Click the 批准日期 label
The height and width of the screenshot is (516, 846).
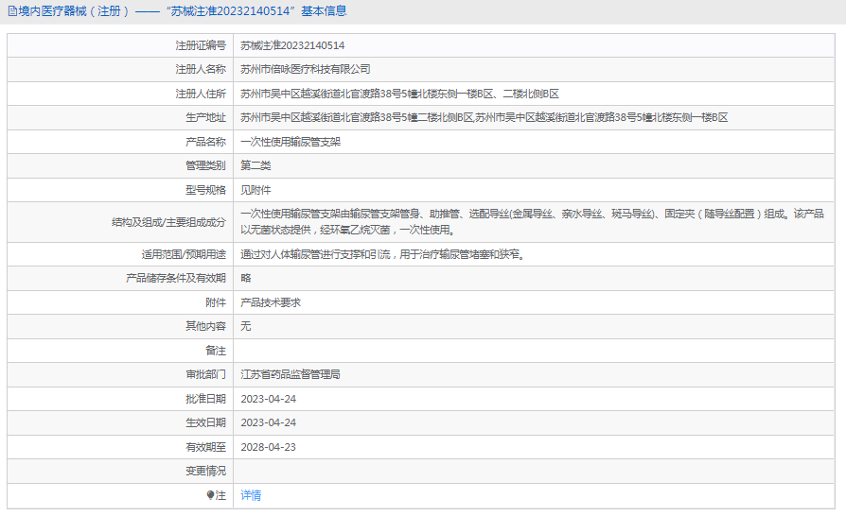coord(205,399)
